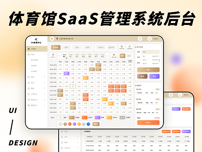Image resolution: width=202 pixels, height=152 pixels.
Task: Click the 报表中心 chart icon in the sidebar
Action: [x=29, y=100]
